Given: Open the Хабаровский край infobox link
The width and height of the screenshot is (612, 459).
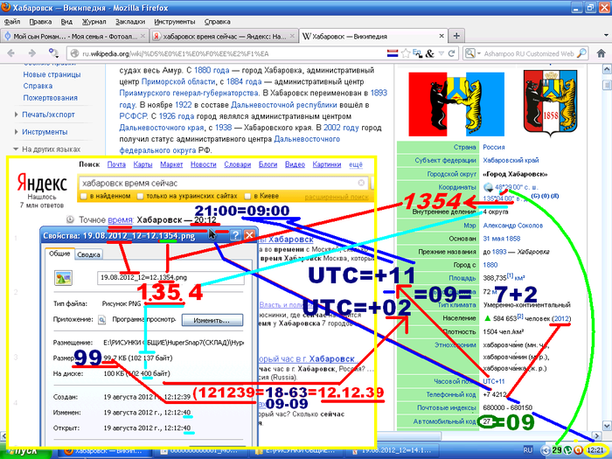Looking at the screenshot, I should tap(511, 160).
